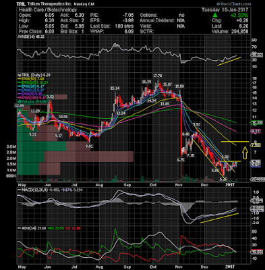Click the yellow upward arrow annotation
The image size is (265, 270).
point(245,152)
